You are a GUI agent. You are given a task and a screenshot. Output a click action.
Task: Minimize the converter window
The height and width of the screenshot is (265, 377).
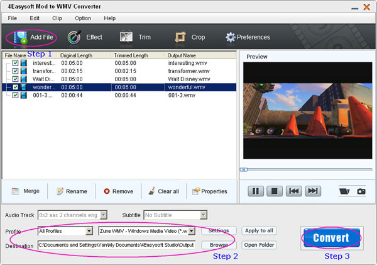[354, 9]
